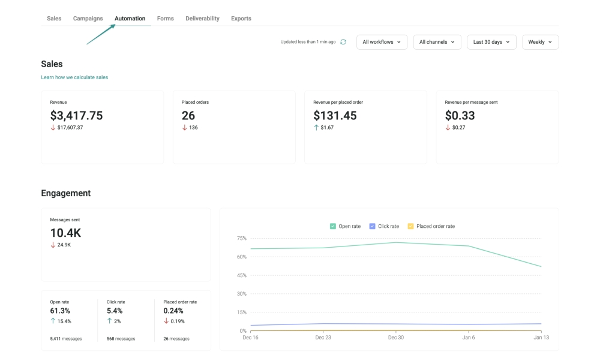Select the Exports tab
Image resolution: width=600 pixels, height=364 pixels.
click(x=241, y=18)
